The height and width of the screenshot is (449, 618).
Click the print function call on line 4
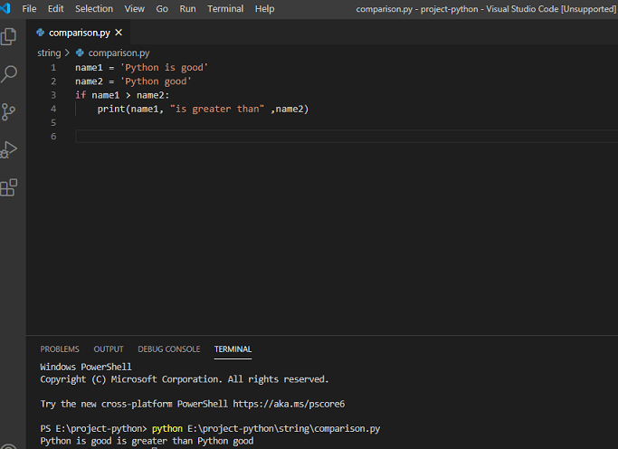[x=111, y=109]
